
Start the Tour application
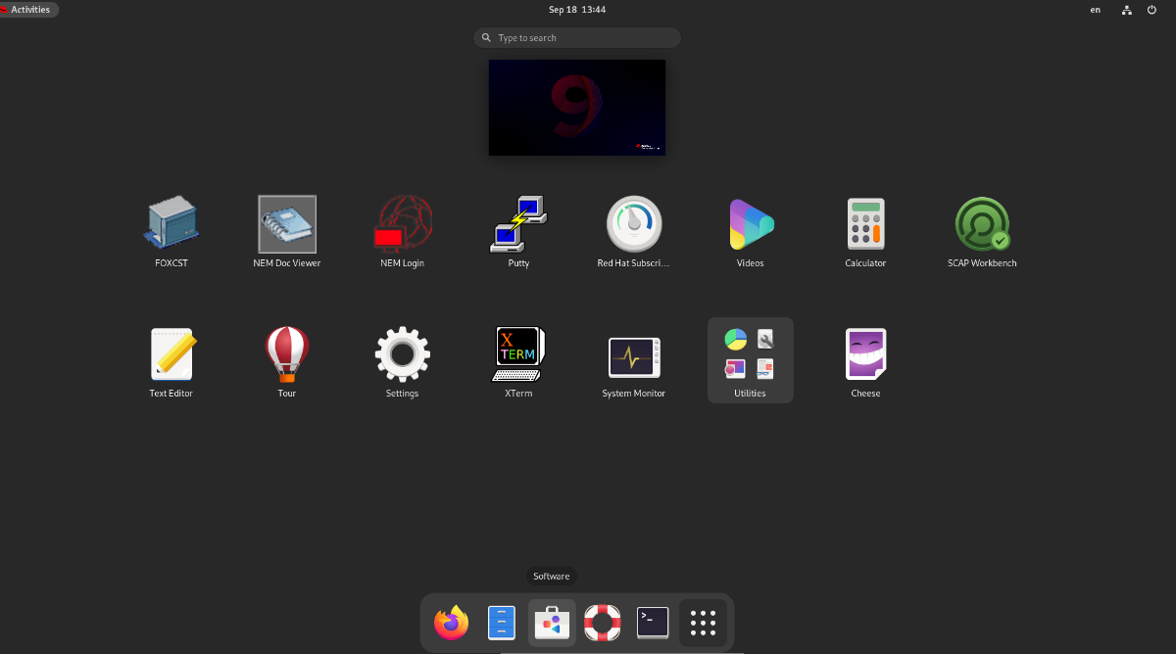[x=286, y=353]
